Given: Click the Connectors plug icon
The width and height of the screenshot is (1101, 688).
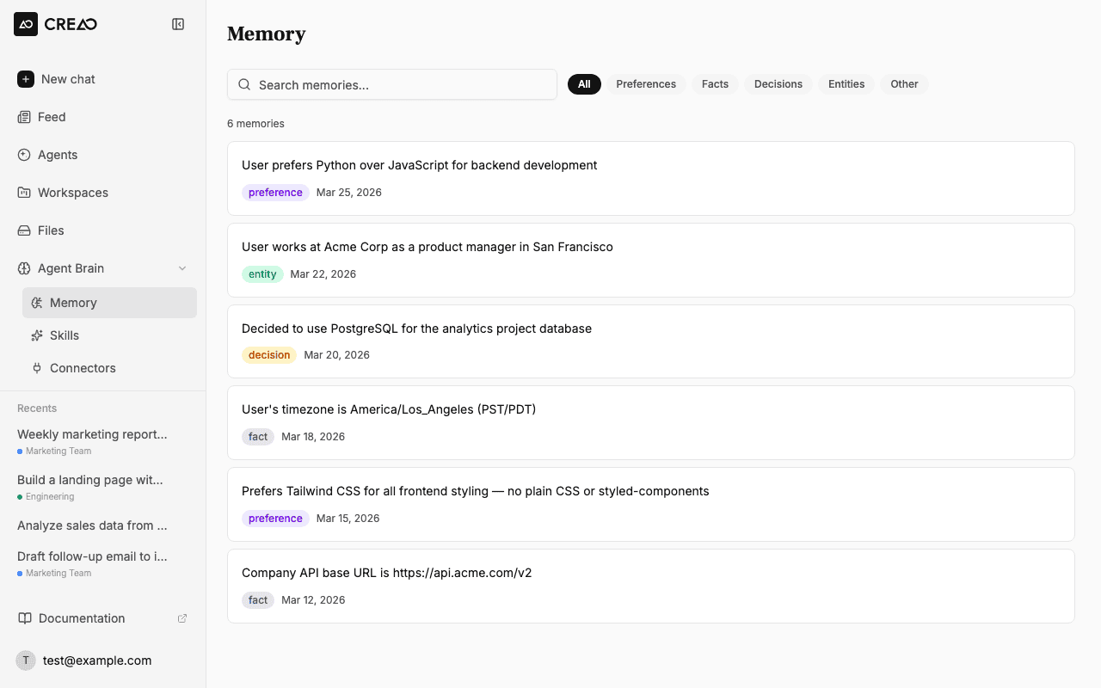Looking at the screenshot, I should [36, 368].
